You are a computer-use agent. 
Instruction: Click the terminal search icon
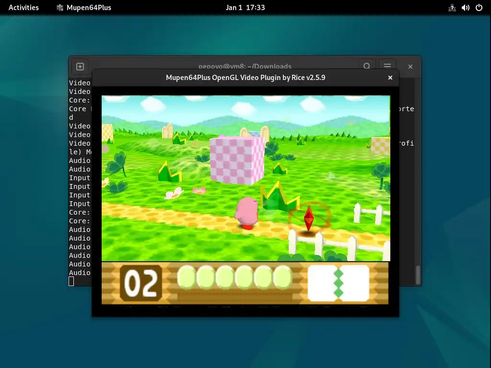pos(367,66)
